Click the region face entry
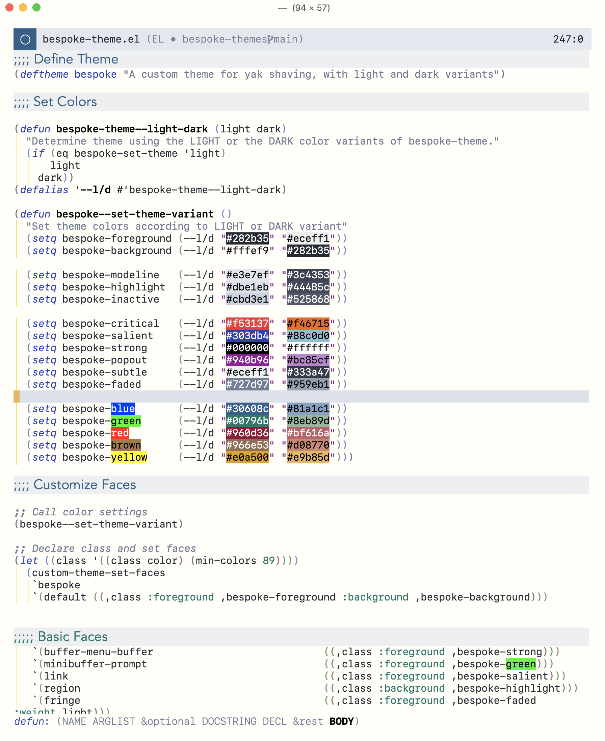Screen dimensions: 605x741 [62, 689]
